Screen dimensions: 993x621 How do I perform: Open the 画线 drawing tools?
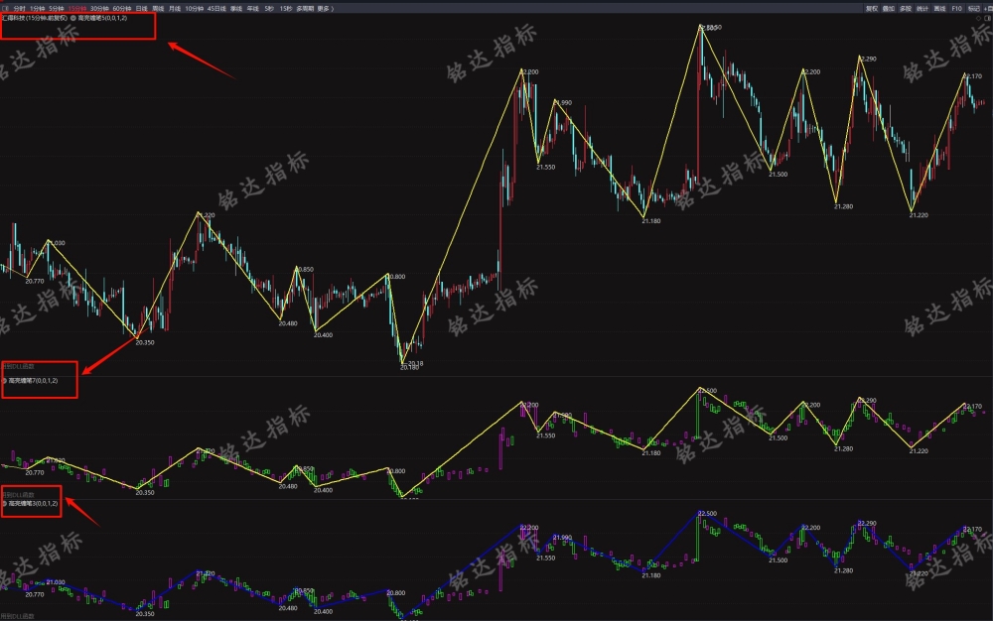tap(939, 9)
